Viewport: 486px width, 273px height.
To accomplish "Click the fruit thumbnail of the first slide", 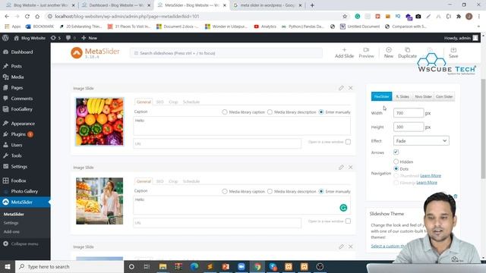I will click(99, 121).
